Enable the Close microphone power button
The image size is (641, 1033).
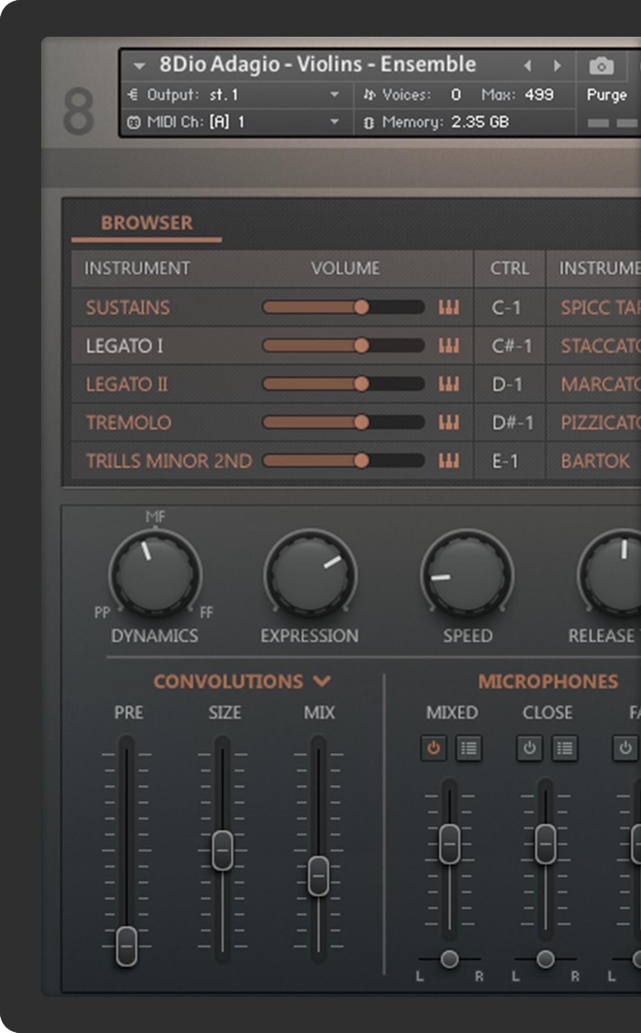click(529, 749)
